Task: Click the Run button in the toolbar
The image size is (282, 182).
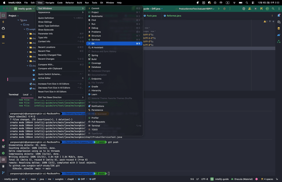Action: (219, 9)
